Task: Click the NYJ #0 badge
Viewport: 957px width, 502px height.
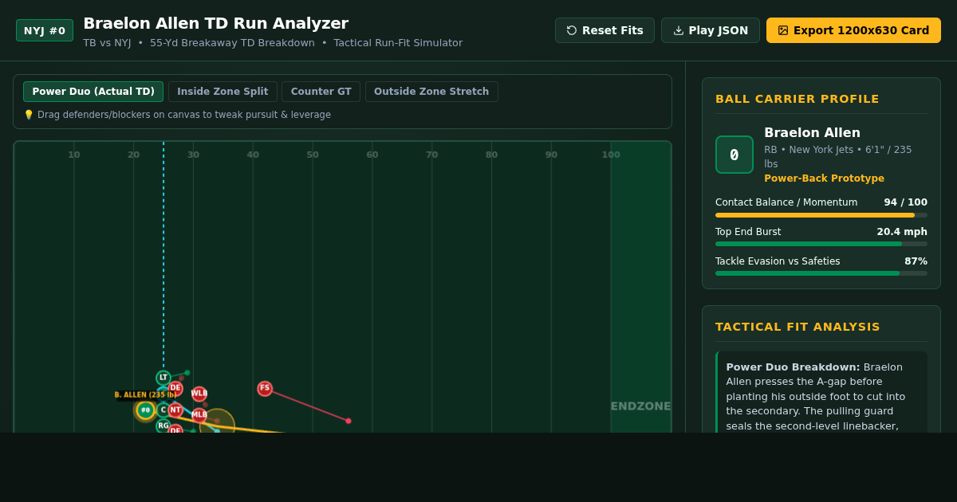Action: tap(45, 30)
